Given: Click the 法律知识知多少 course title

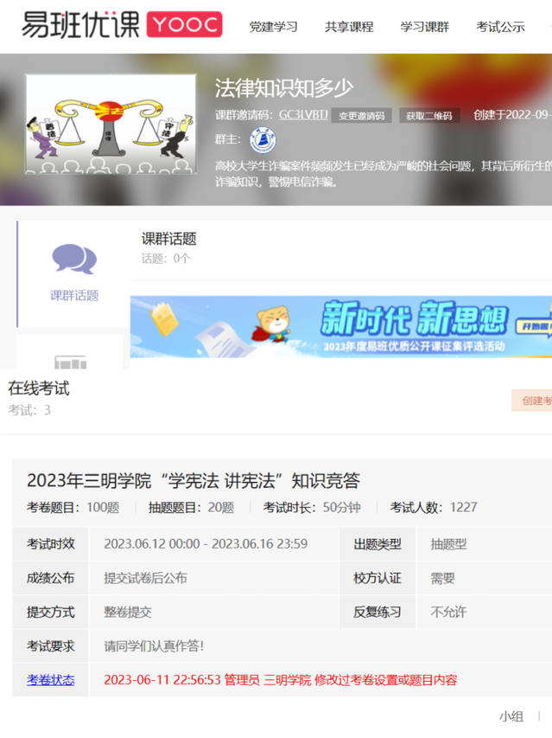Looking at the screenshot, I should 284,87.
